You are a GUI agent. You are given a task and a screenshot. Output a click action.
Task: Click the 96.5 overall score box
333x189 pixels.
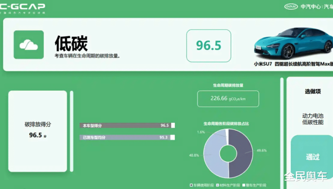[x=209, y=46]
